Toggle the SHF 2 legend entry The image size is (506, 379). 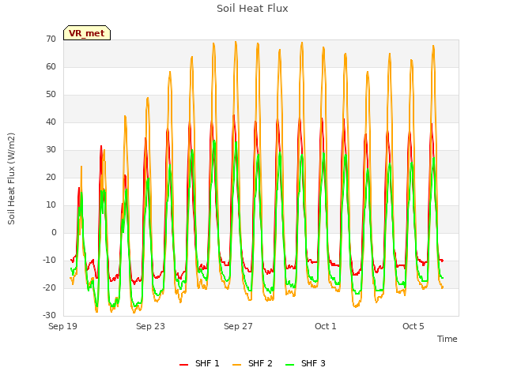pyautogui.click(x=252, y=363)
